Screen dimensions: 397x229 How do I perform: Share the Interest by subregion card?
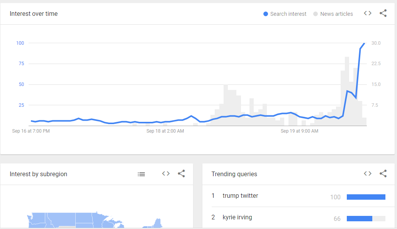click(181, 174)
